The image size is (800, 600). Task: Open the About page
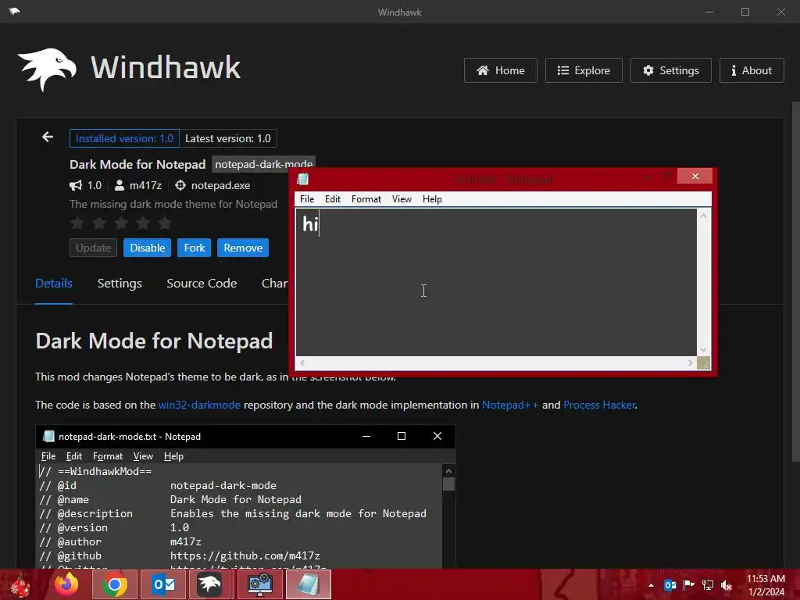pyautogui.click(x=752, y=70)
